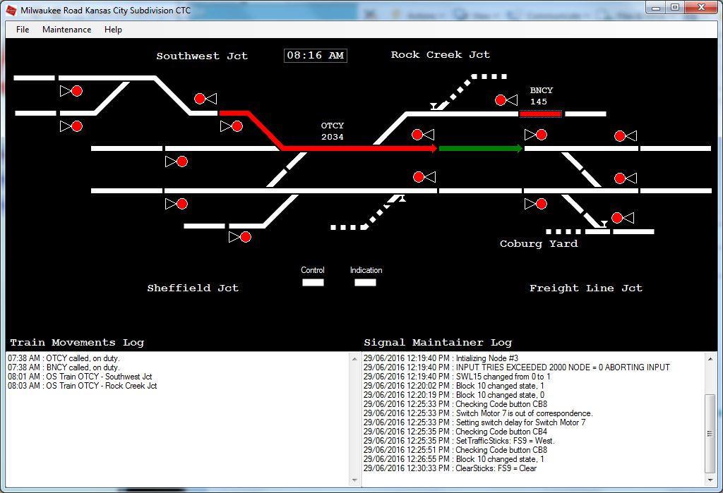Image resolution: width=723 pixels, height=493 pixels.
Task: Click the signal under the second Southwest Jct left track
Action: click(71, 126)
